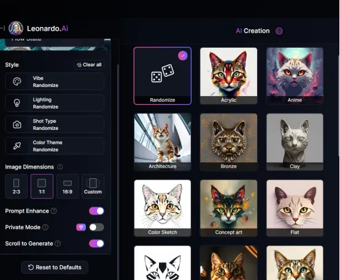
Task: Disable the Prompt Enhance toggle
Action: tap(96, 211)
